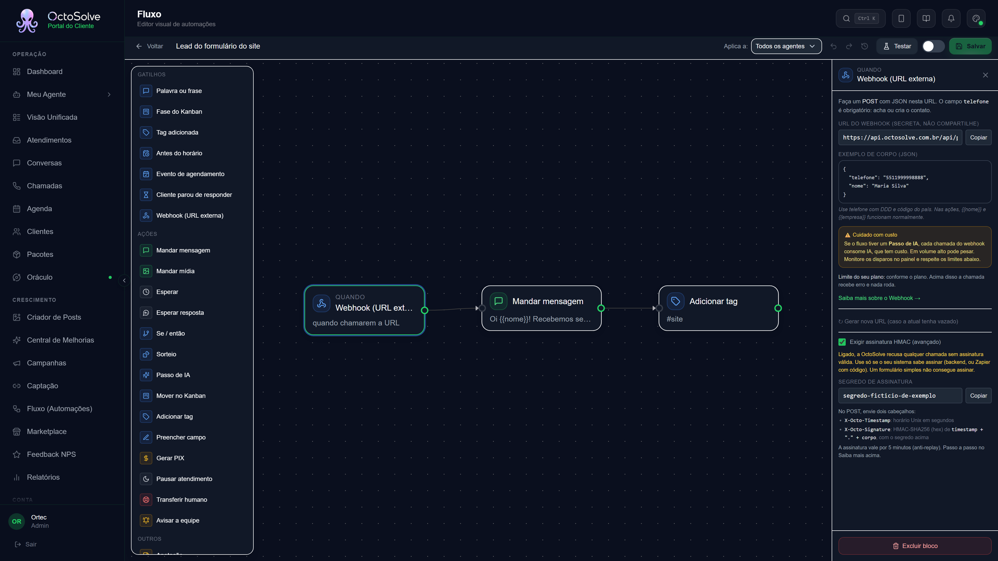The image size is (998, 561).
Task: Collapse the left sidebar with chevron
Action: pyautogui.click(x=124, y=280)
